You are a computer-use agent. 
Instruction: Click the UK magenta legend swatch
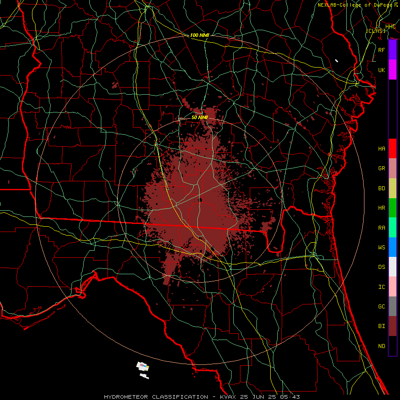(x=392, y=70)
